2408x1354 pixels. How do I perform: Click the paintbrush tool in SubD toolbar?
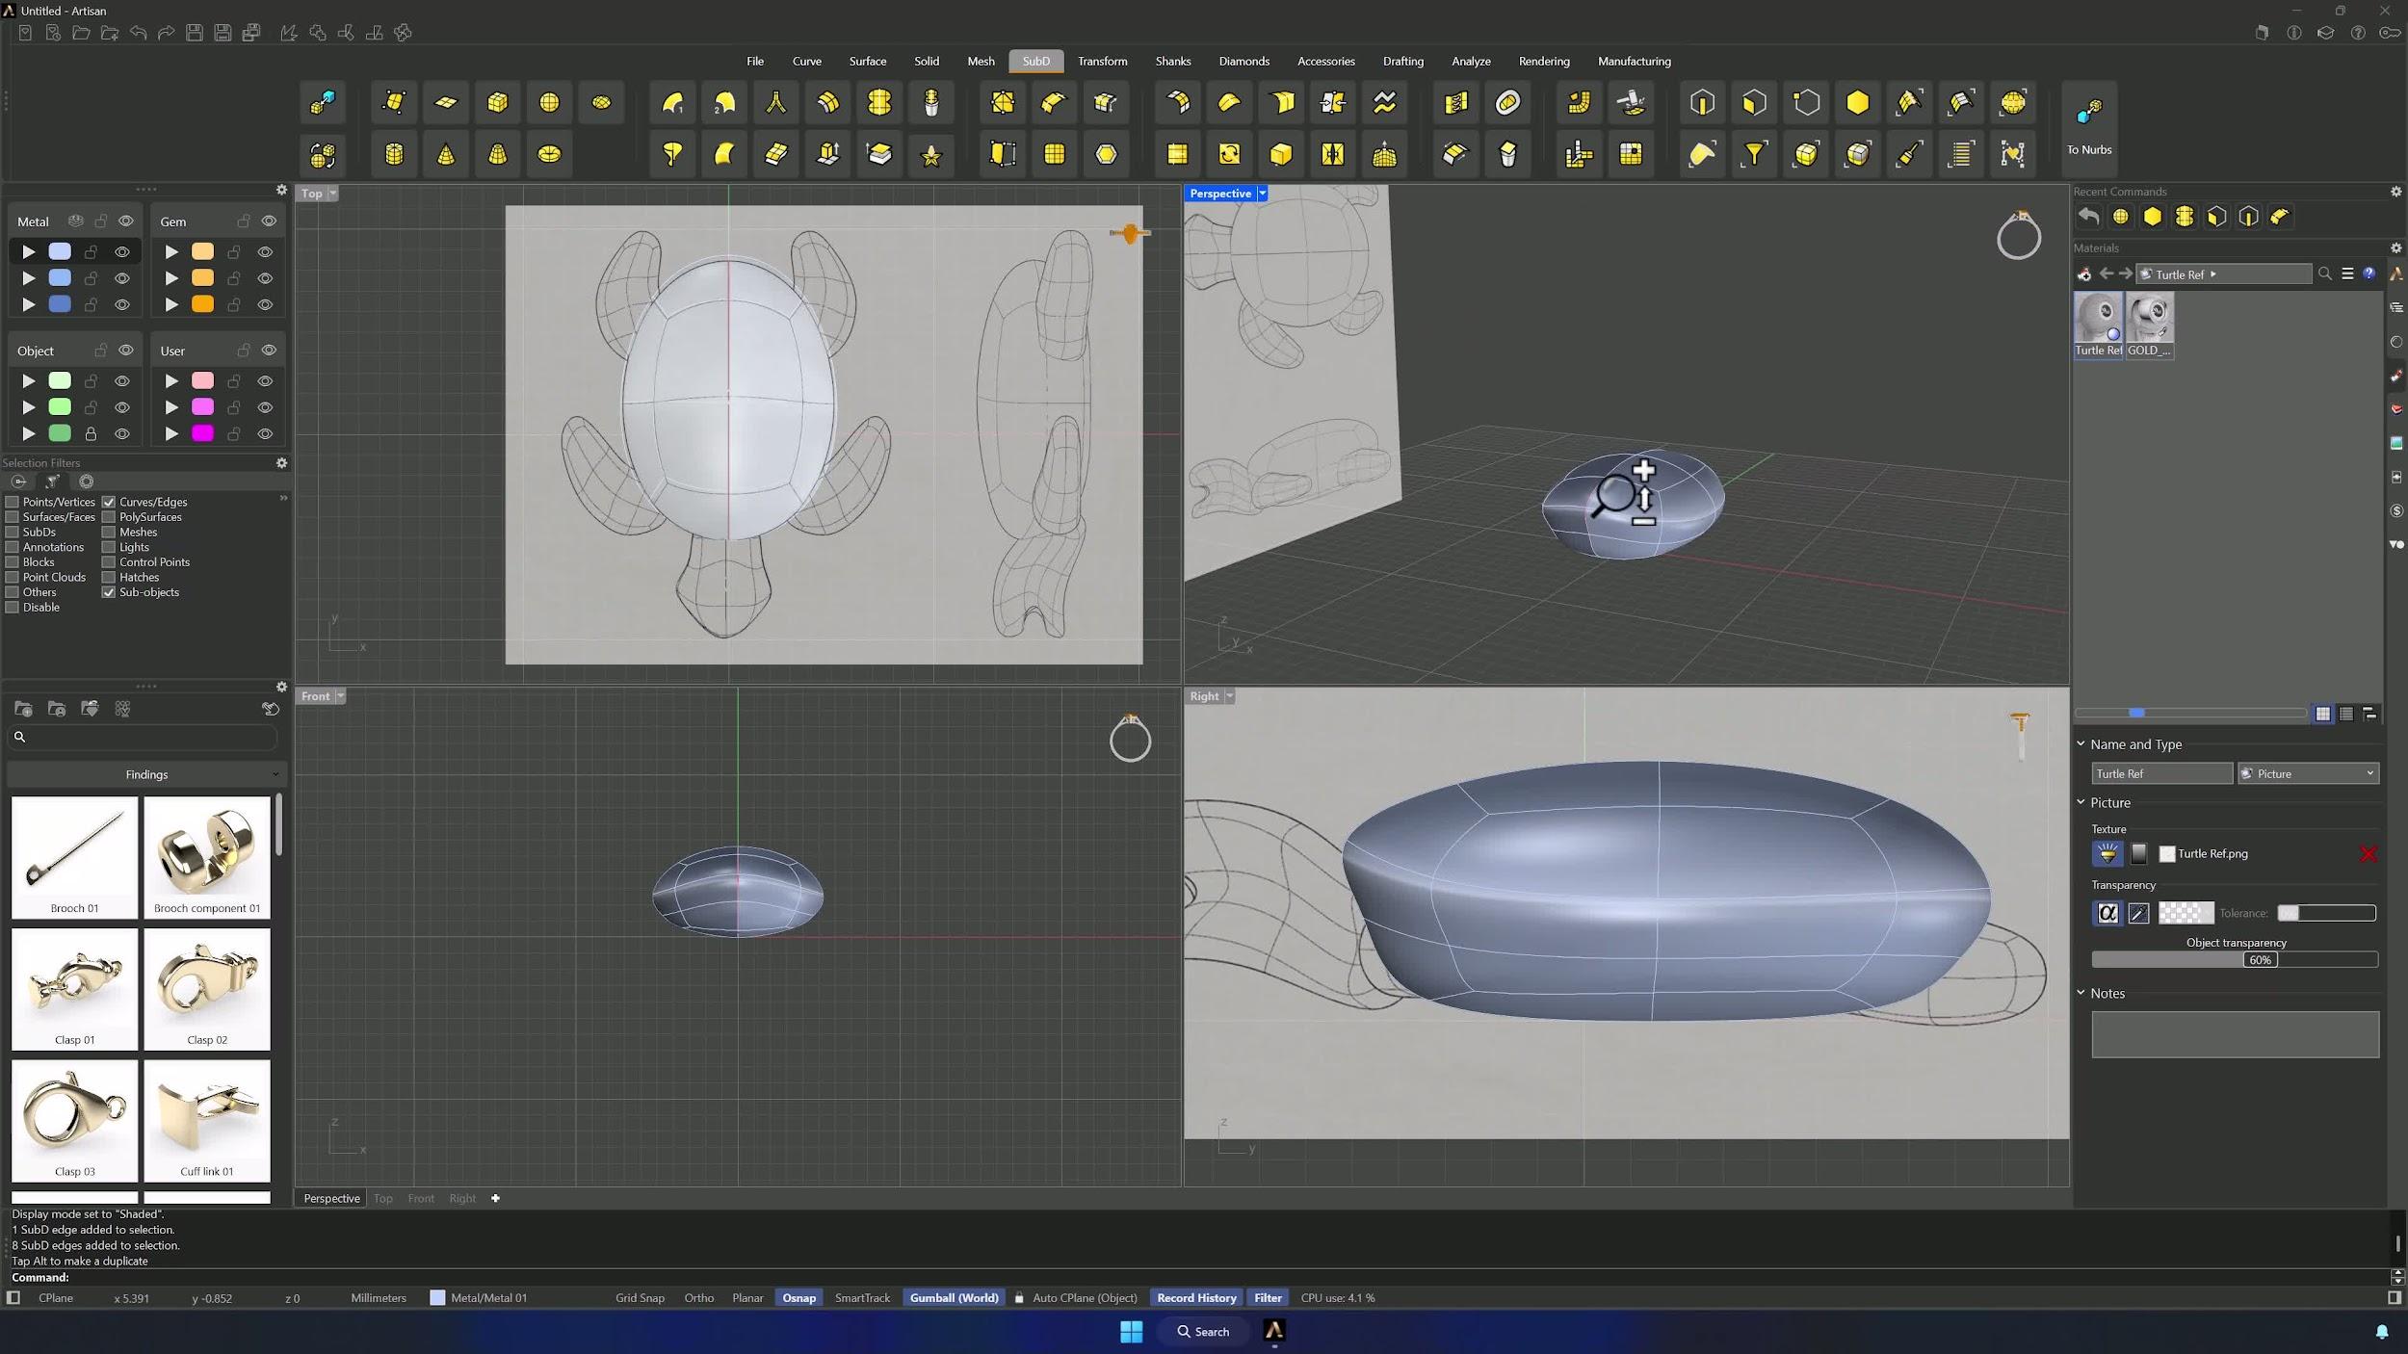1910,154
